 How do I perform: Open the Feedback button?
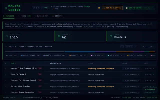point(150,90)
